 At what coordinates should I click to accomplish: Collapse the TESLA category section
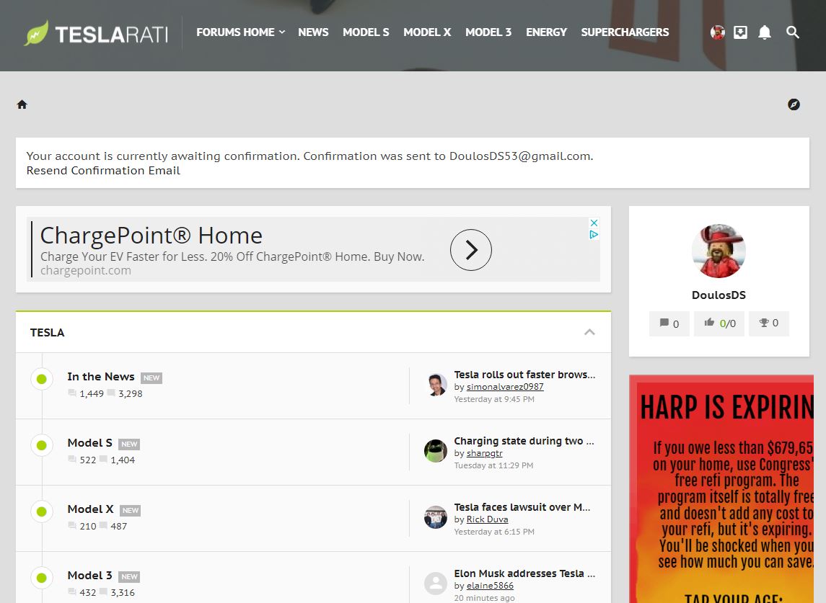(589, 332)
